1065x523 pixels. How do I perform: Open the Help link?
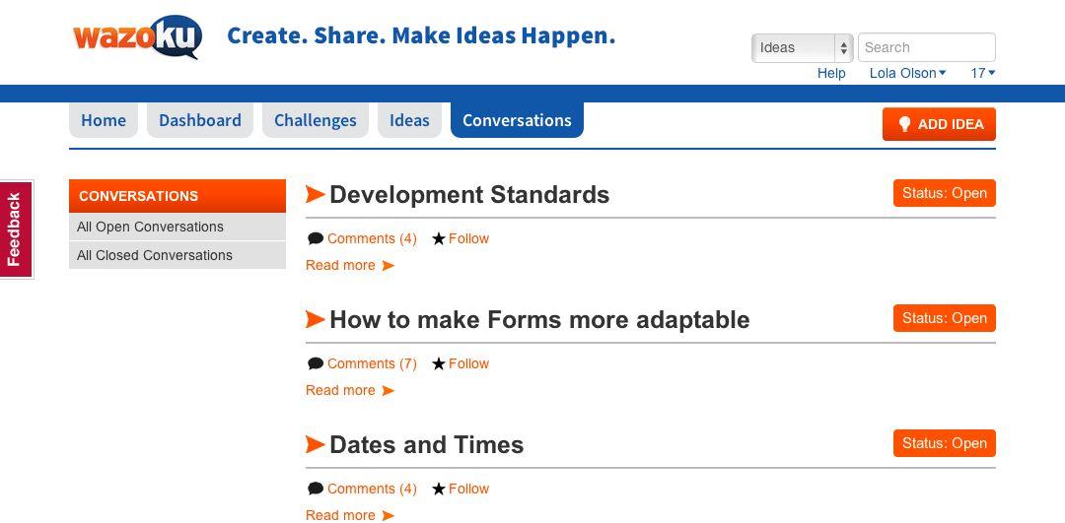pyautogui.click(x=831, y=73)
